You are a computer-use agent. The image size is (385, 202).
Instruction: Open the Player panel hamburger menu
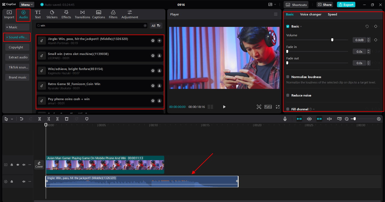coord(276,14)
